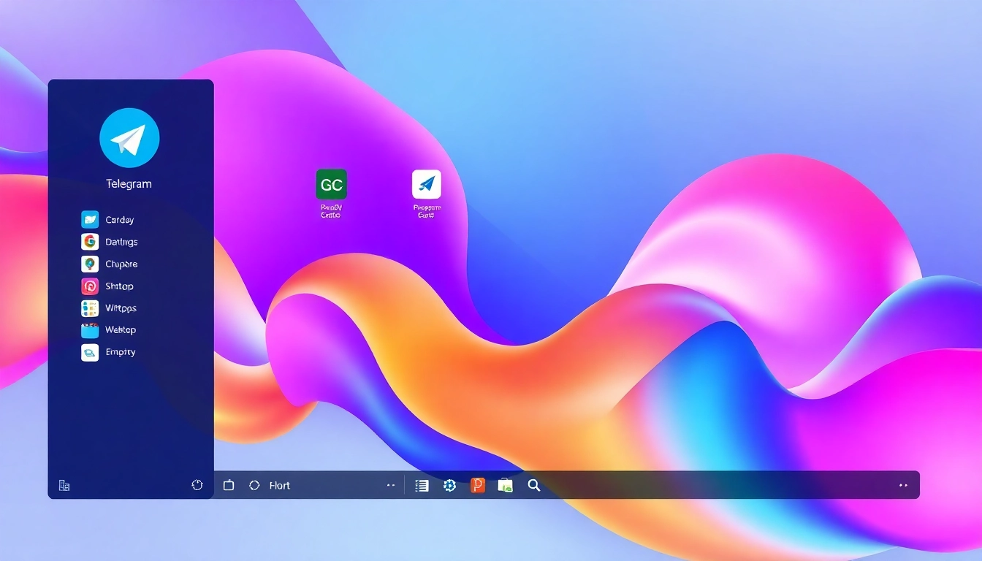
Task: Open the Wiftpps app icon in sidebar
Action: pyautogui.click(x=90, y=308)
